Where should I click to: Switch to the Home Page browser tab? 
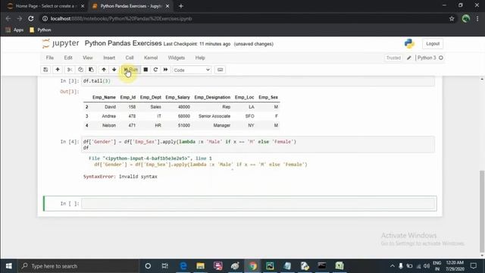[45, 6]
